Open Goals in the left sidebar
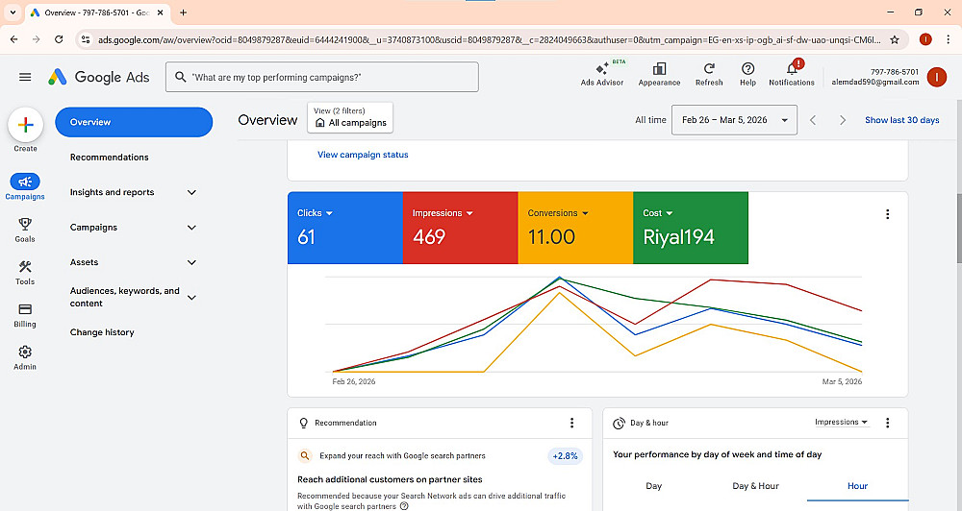Viewport: 962px width, 511px height. tap(25, 229)
